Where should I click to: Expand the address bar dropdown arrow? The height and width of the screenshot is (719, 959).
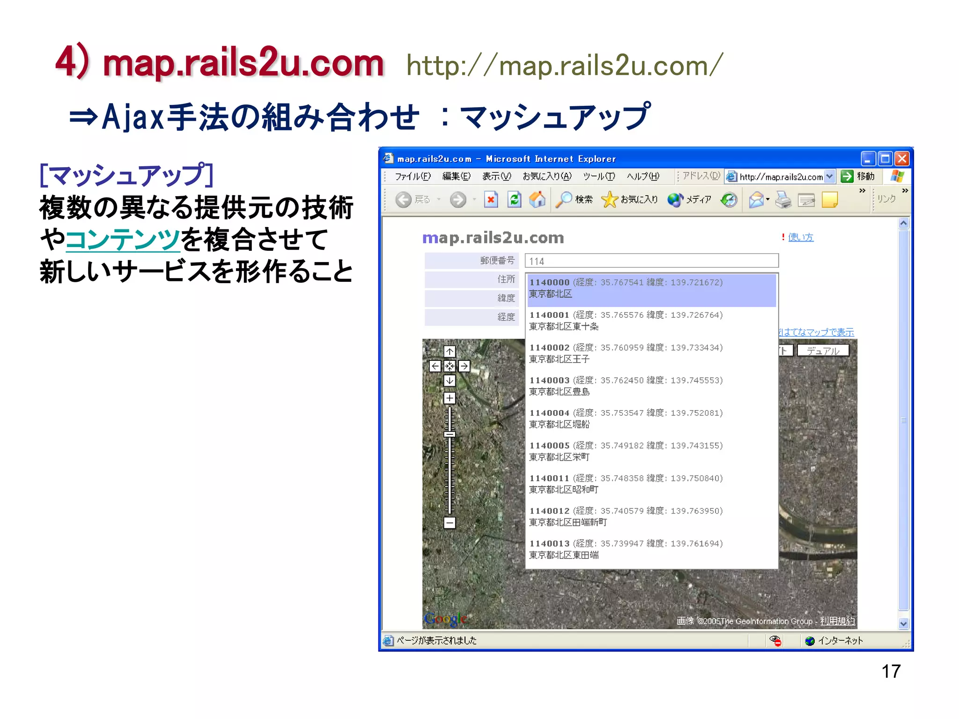pyautogui.click(x=830, y=176)
